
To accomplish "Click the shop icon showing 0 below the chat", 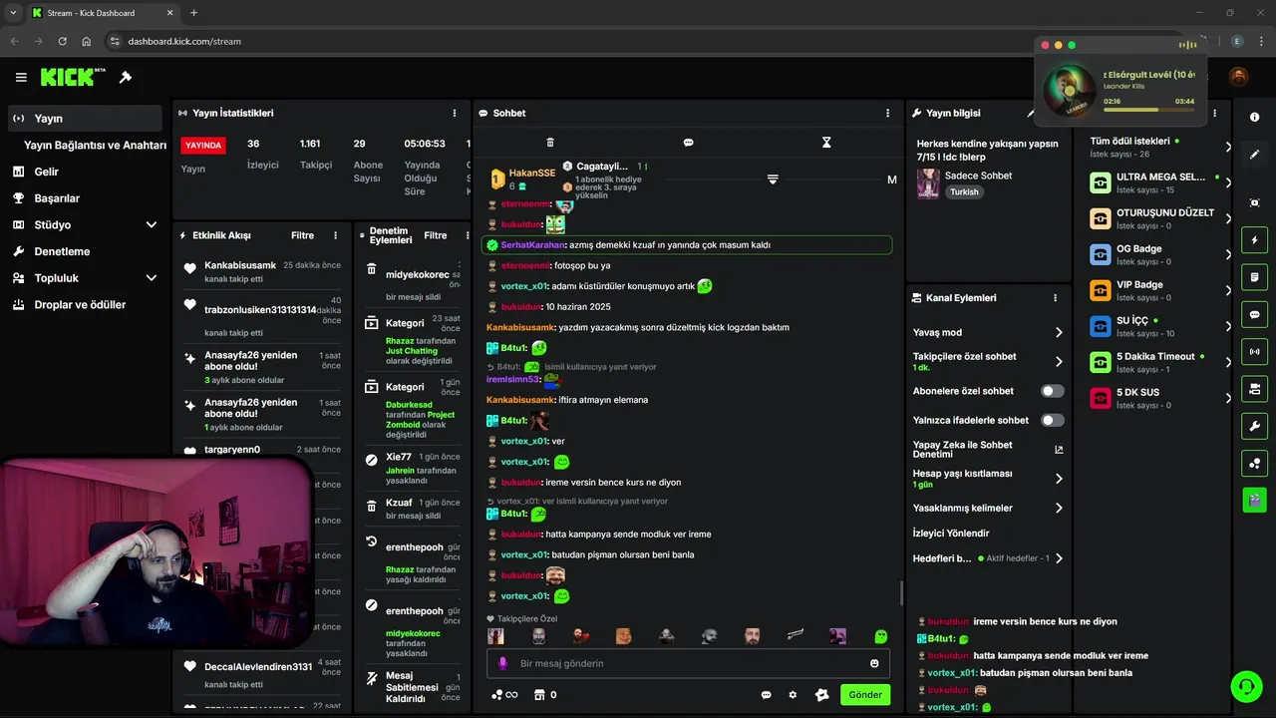I will tap(545, 695).
